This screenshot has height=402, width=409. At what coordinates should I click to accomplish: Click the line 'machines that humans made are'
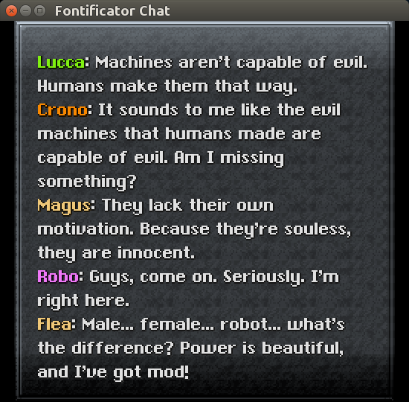179,134
